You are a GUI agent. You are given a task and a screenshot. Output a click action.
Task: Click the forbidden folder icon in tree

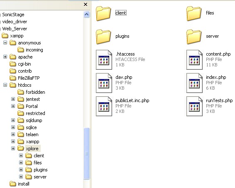[21, 92]
